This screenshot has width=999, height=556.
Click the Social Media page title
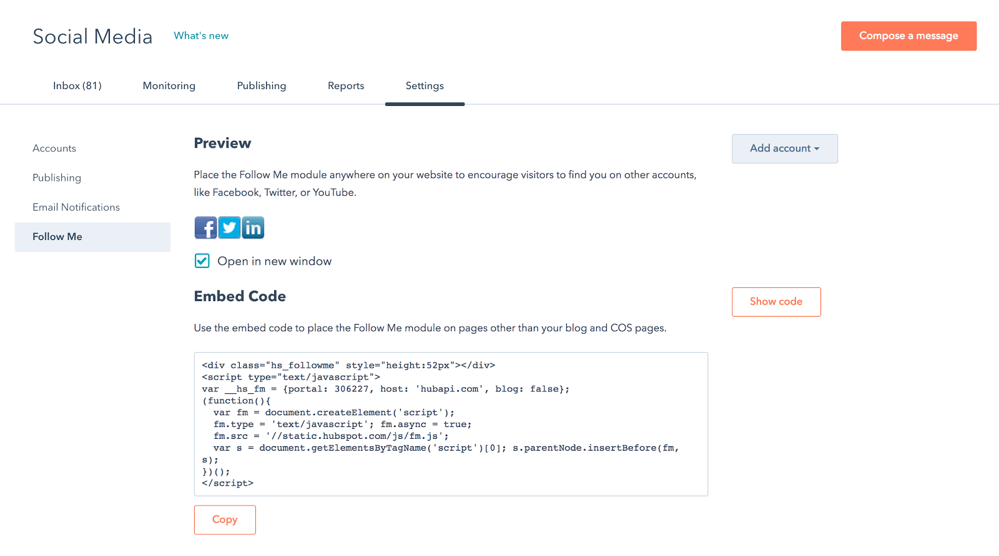pos(92,36)
